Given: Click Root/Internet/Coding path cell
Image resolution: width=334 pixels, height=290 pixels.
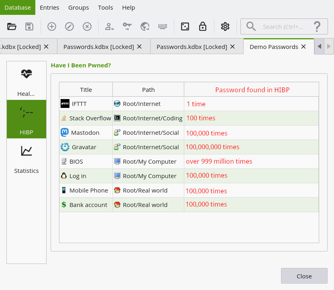Looking at the screenshot, I should pos(148,118).
